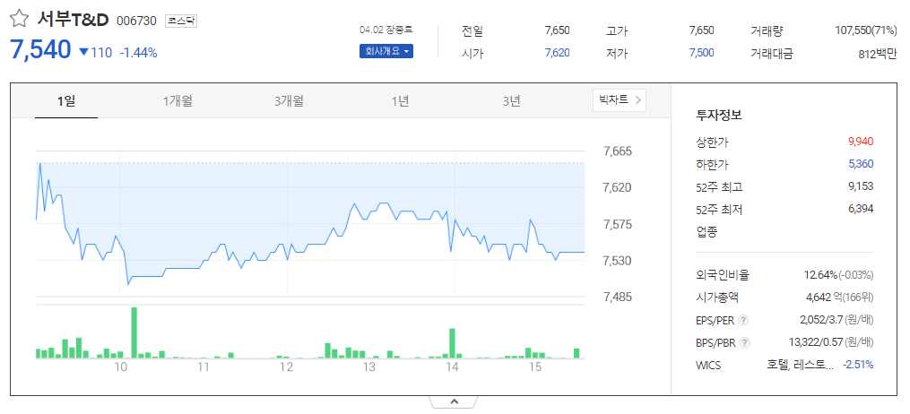The height and width of the screenshot is (414, 910).
Task: Switch to the 1개월 chart tab
Action: [178, 101]
